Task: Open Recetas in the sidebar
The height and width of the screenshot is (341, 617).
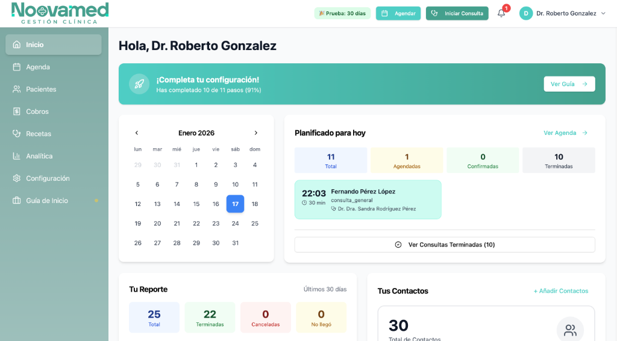Action: 54,134
